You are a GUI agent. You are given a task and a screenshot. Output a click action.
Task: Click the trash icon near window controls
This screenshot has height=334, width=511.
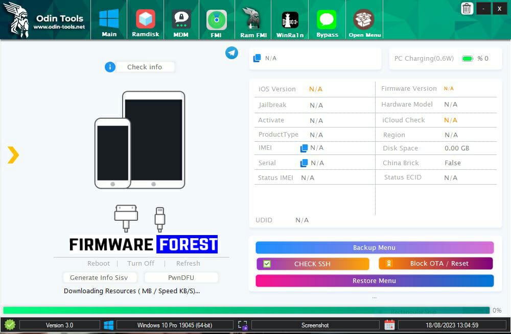tap(467, 8)
